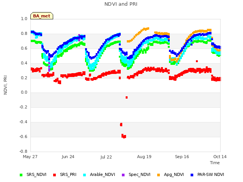
Task: Click the purple Spec_NDVI legend swatch
Action: click(x=123, y=175)
